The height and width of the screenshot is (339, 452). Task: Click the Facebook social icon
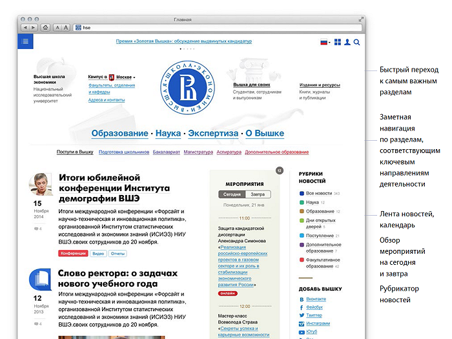302,307
